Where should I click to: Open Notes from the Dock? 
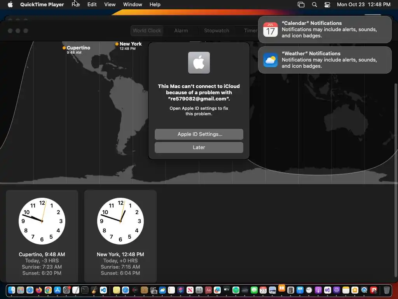click(x=346, y=290)
